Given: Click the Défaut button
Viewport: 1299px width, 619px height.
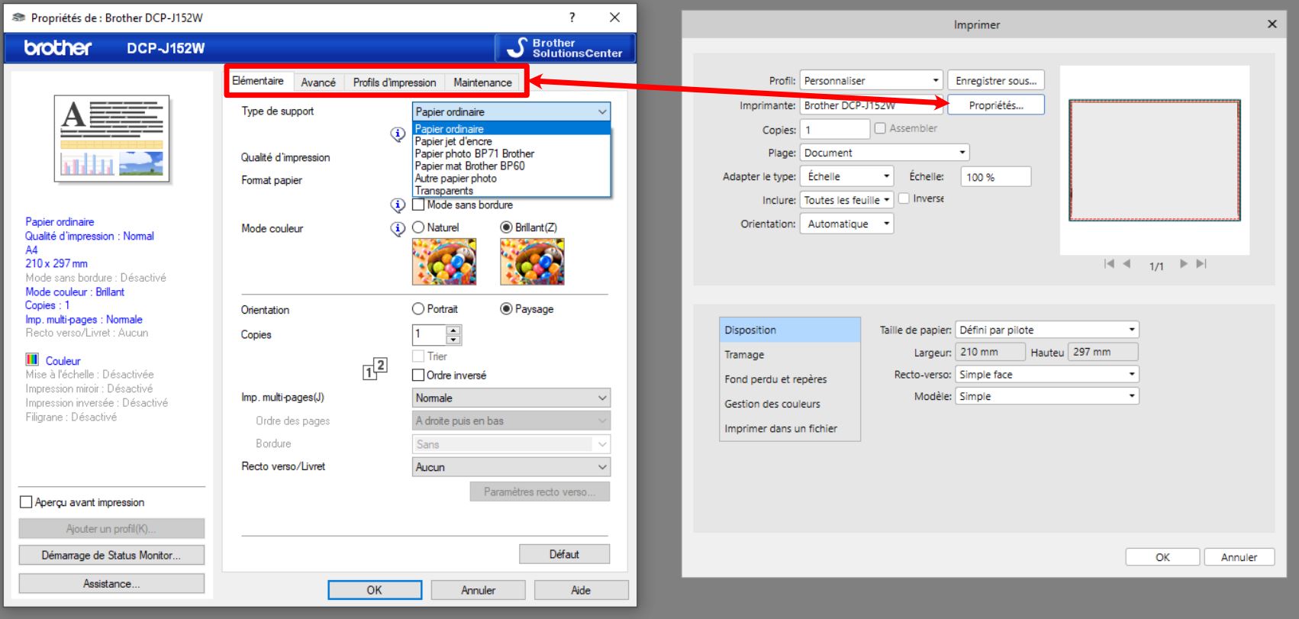Looking at the screenshot, I should pyautogui.click(x=564, y=554).
